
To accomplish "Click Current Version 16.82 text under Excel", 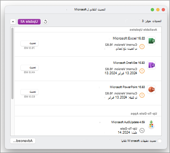I will (x=121, y=45).
